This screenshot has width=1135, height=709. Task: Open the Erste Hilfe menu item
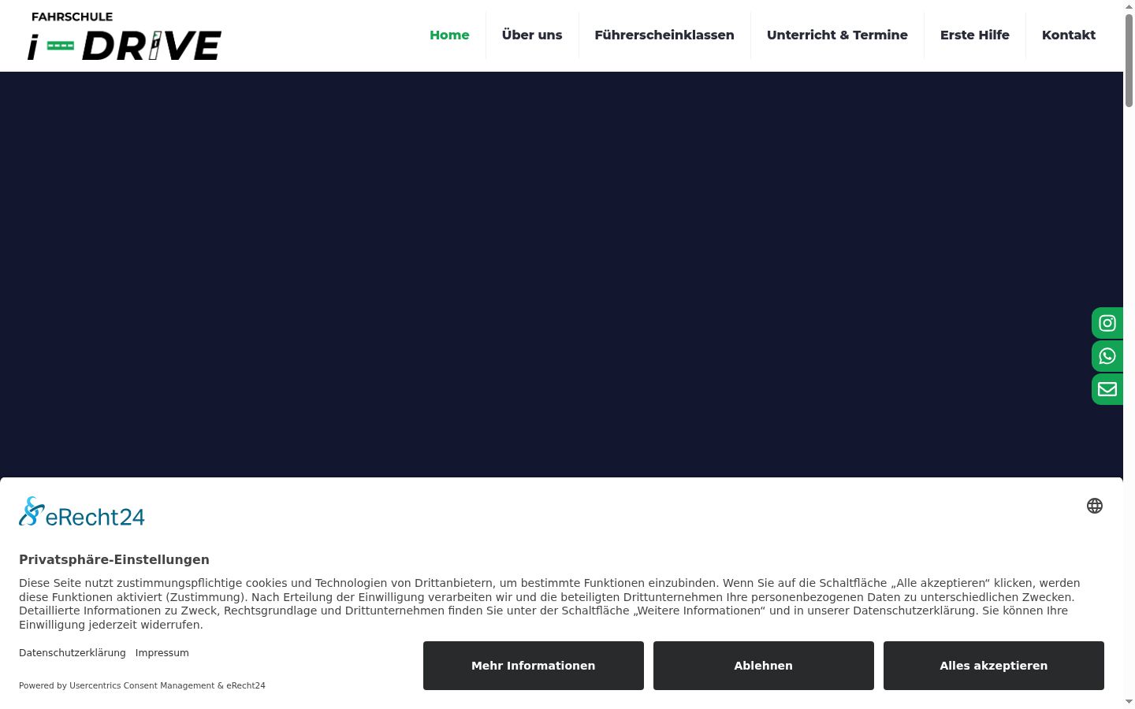[975, 35]
